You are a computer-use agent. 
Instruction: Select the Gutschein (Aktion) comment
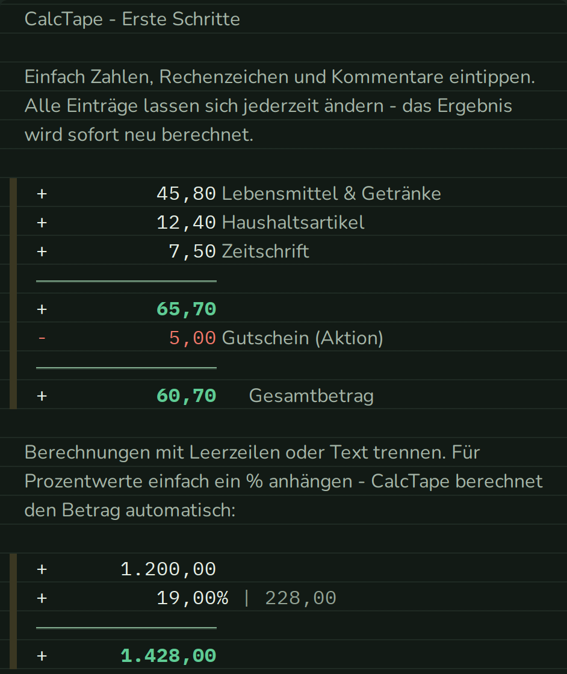click(x=302, y=338)
